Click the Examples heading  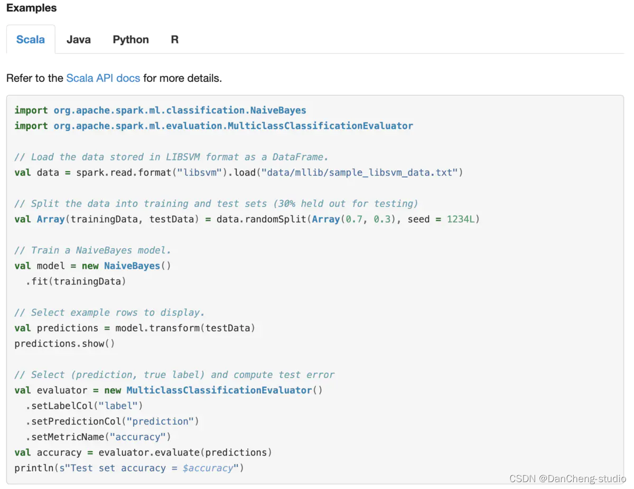point(31,8)
